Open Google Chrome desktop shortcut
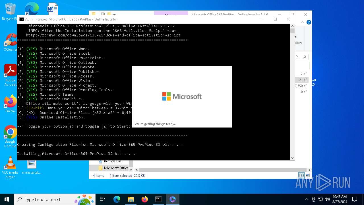Screen dimensions: 364x205 (11, 137)
